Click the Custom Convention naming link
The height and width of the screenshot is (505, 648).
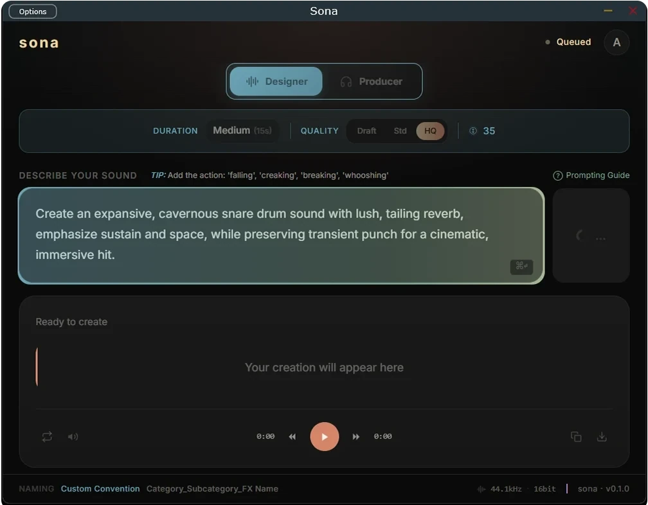pyautogui.click(x=100, y=489)
